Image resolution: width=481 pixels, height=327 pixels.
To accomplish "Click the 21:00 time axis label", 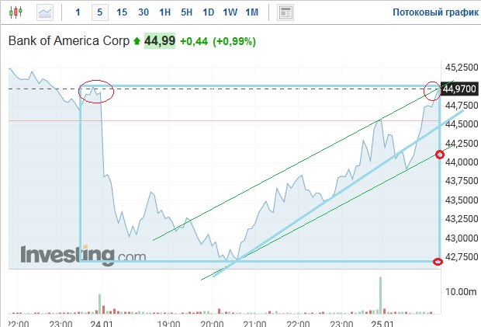I will coord(255,324).
